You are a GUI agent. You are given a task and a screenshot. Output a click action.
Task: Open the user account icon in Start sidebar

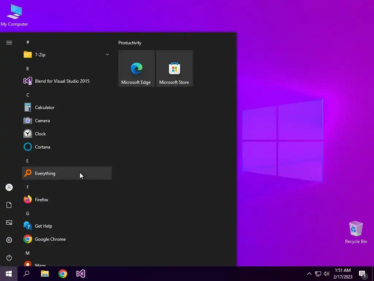tap(9, 187)
